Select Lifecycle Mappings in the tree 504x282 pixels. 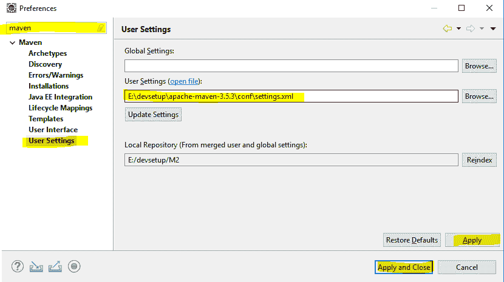[60, 108]
